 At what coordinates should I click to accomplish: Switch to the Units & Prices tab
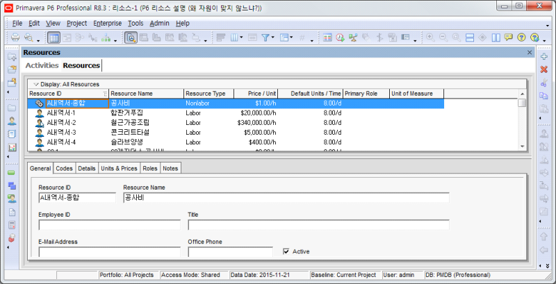[119, 169]
